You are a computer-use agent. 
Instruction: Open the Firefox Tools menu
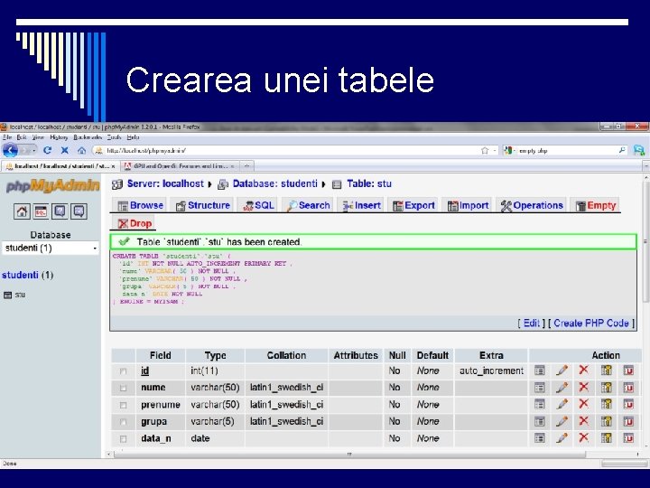coord(114,137)
